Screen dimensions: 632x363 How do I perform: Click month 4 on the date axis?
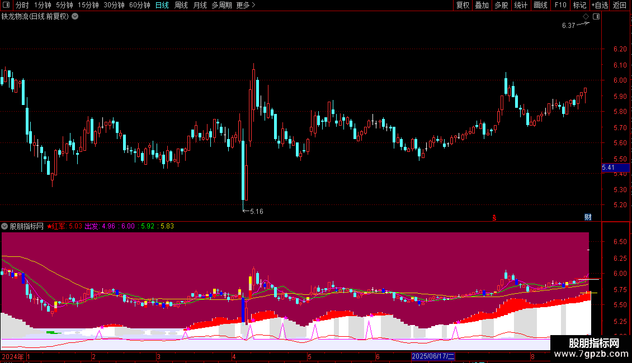(x=234, y=356)
